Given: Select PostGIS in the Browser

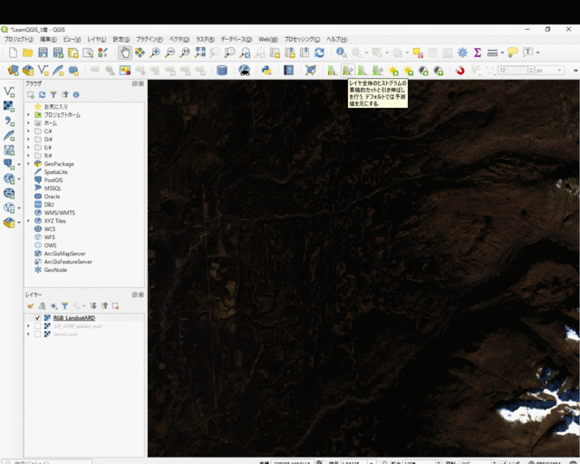Looking at the screenshot, I should (x=53, y=179).
